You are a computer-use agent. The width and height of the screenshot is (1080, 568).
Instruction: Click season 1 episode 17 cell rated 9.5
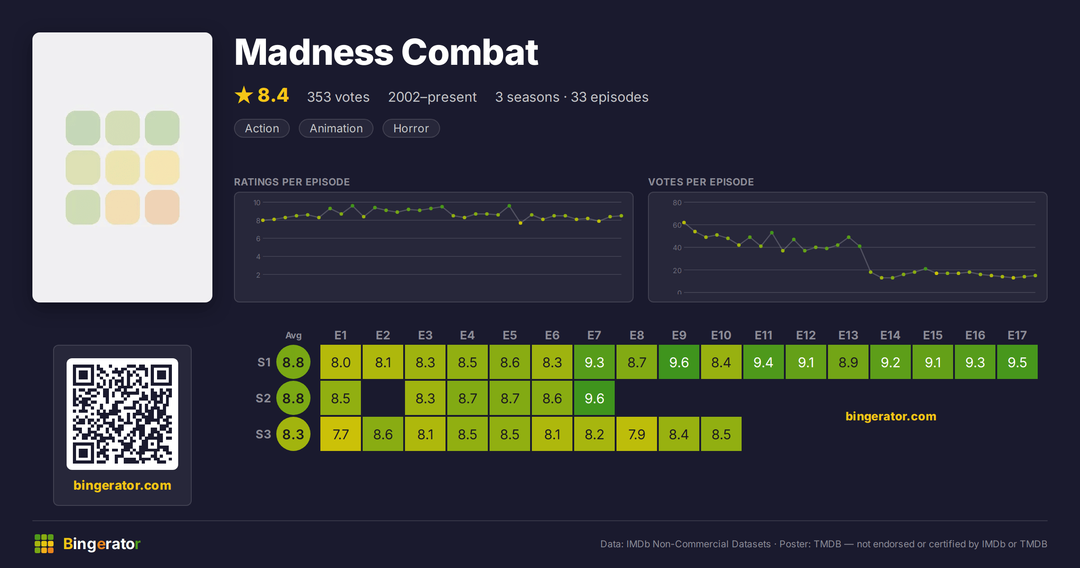[x=1017, y=362]
